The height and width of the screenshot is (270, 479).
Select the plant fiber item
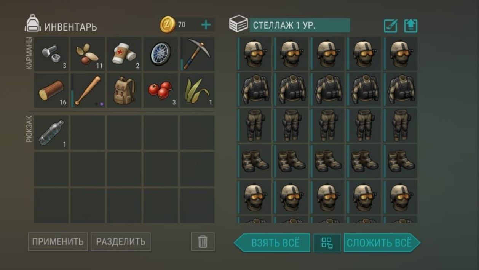click(x=197, y=90)
